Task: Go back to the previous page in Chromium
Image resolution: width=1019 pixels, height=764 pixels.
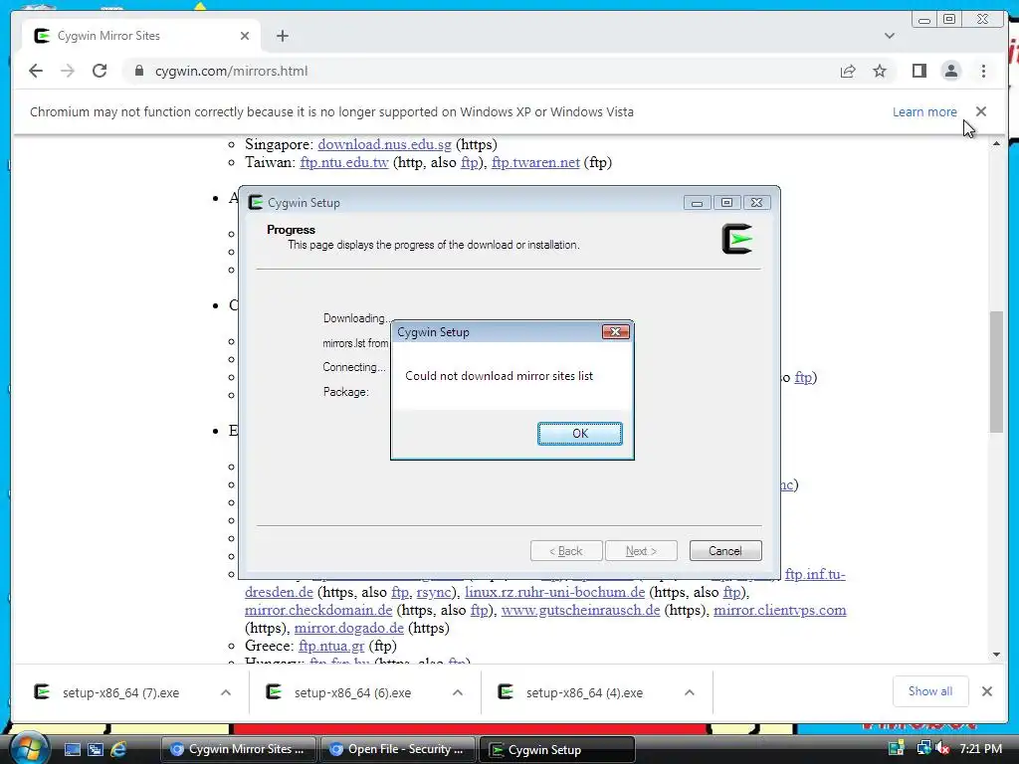Action: 36,71
